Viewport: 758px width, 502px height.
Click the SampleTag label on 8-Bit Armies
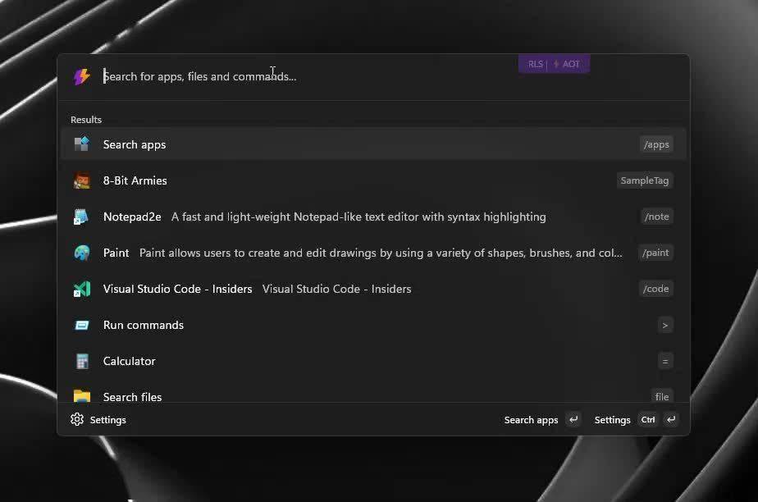[645, 180]
